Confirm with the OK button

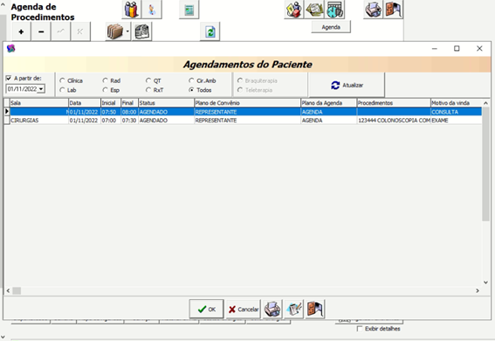(x=206, y=309)
